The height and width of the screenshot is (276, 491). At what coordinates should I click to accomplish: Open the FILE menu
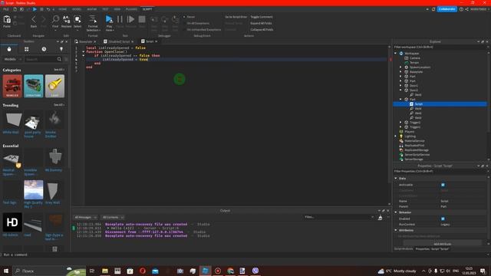tap(5, 9)
